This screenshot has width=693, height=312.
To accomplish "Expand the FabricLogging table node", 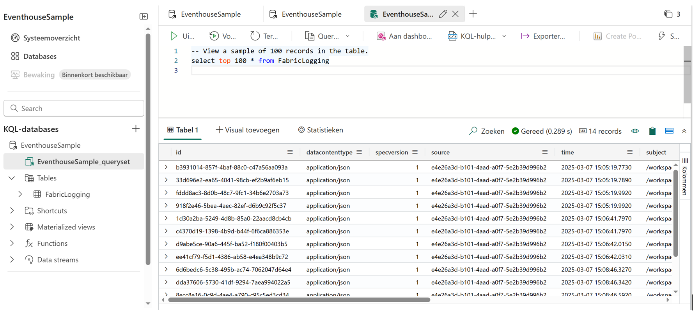I will pos(20,194).
